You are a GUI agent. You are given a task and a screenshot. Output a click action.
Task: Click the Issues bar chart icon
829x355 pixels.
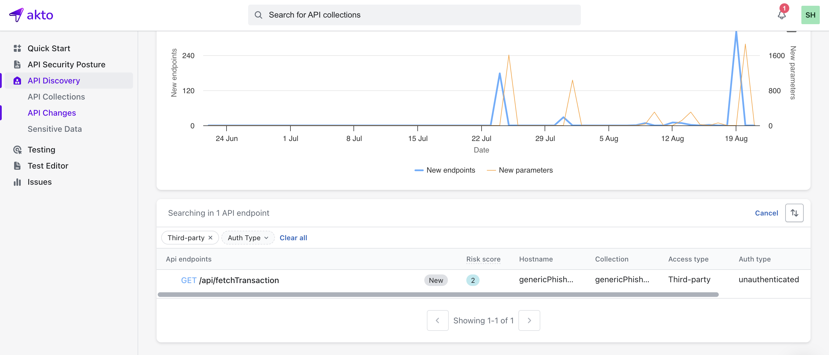point(17,182)
